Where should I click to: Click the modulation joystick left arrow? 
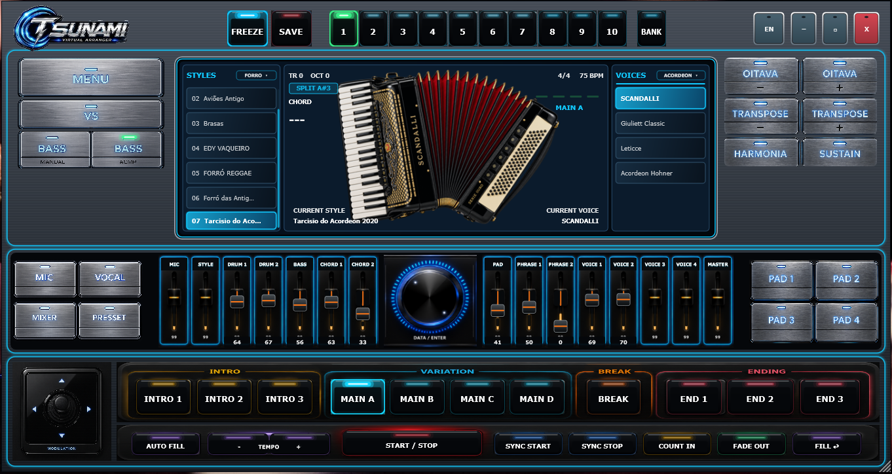tap(35, 409)
